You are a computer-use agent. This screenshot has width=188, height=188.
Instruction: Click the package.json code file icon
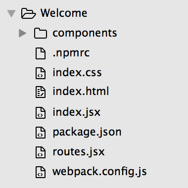point(41,133)
